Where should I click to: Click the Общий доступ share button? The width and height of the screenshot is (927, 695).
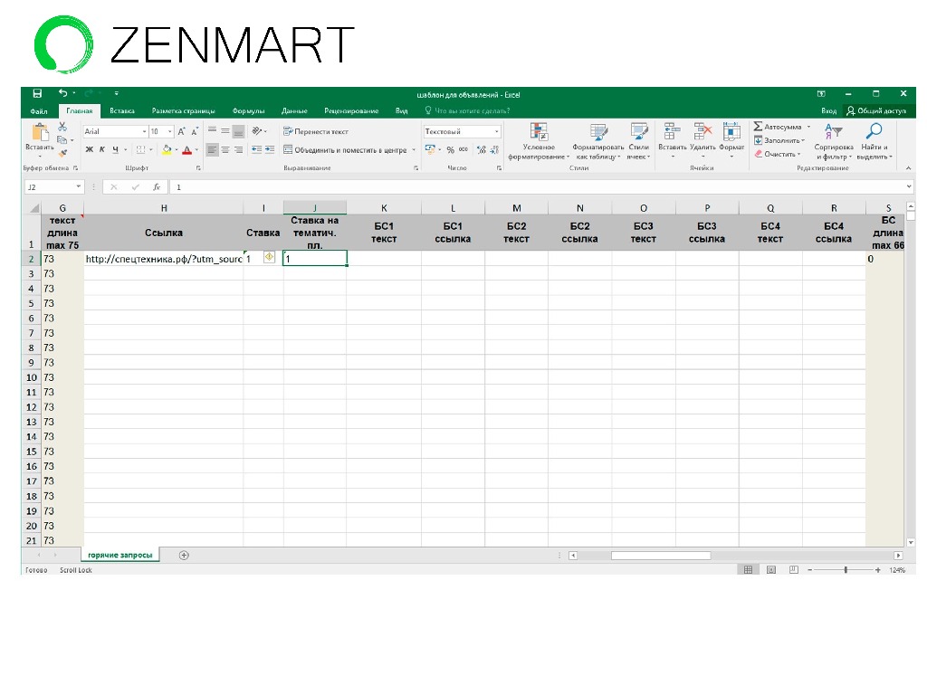(x=876, y=111)
